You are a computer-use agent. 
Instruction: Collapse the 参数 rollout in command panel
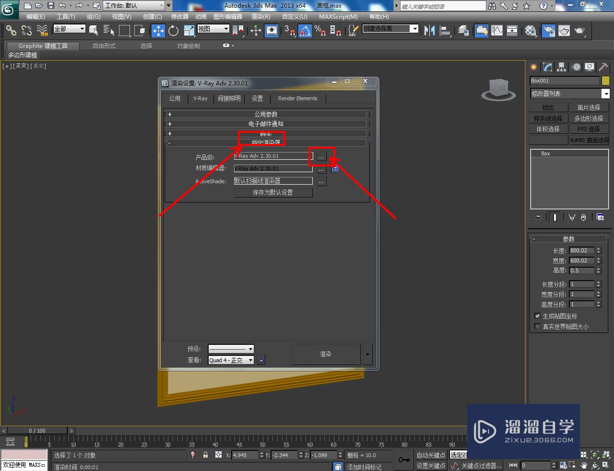tap(568, 239)
